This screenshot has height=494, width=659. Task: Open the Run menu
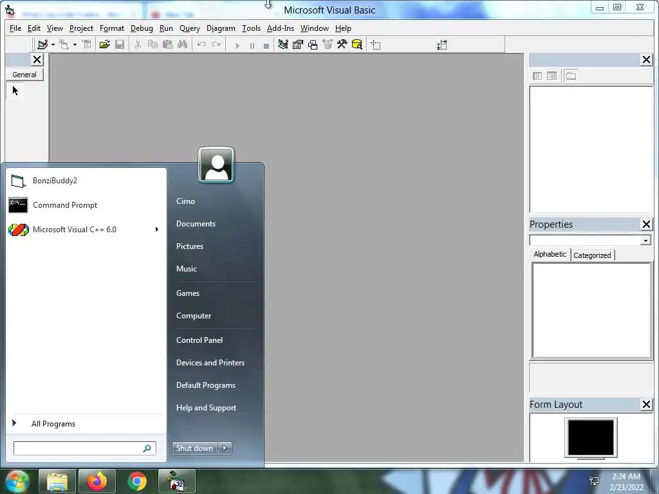click(166, 28)
